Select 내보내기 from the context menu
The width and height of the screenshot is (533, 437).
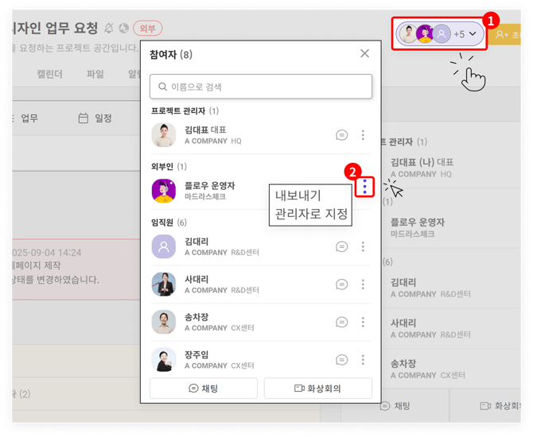click(297, 195)
